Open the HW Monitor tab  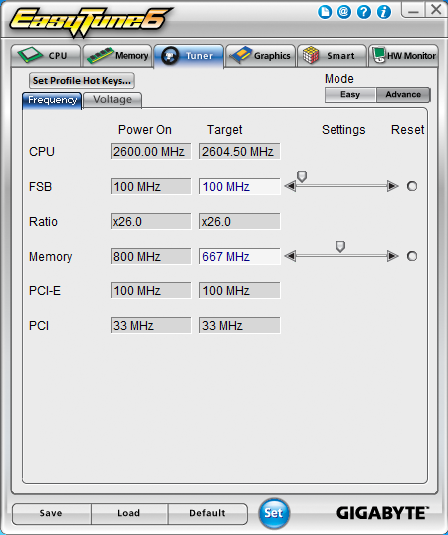coord(403,56)
